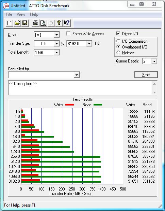Click read value 113552
165x211 pixels.
click(x=149, y=131)
